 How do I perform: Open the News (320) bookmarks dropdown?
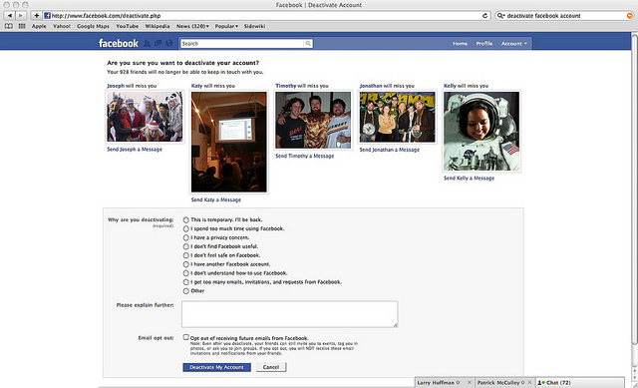192,26
